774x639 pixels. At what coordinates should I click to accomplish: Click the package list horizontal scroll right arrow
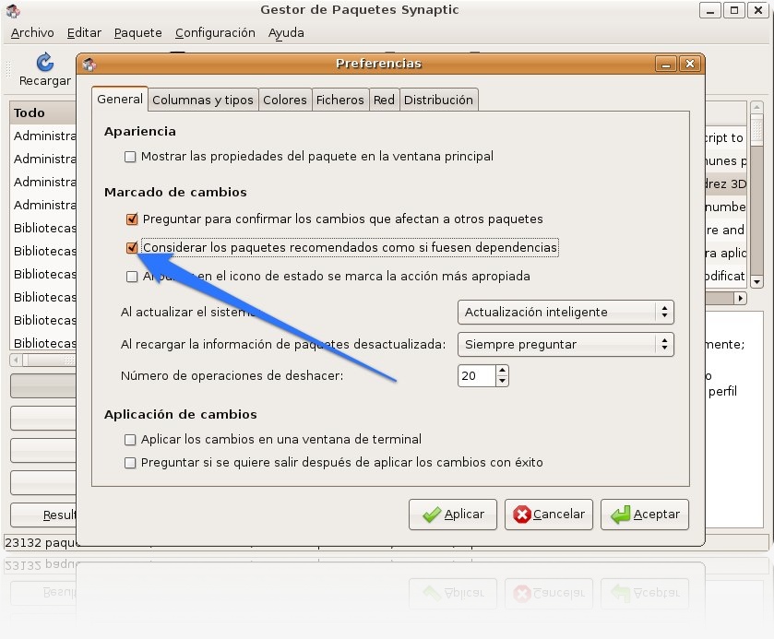tap(740, 298)
